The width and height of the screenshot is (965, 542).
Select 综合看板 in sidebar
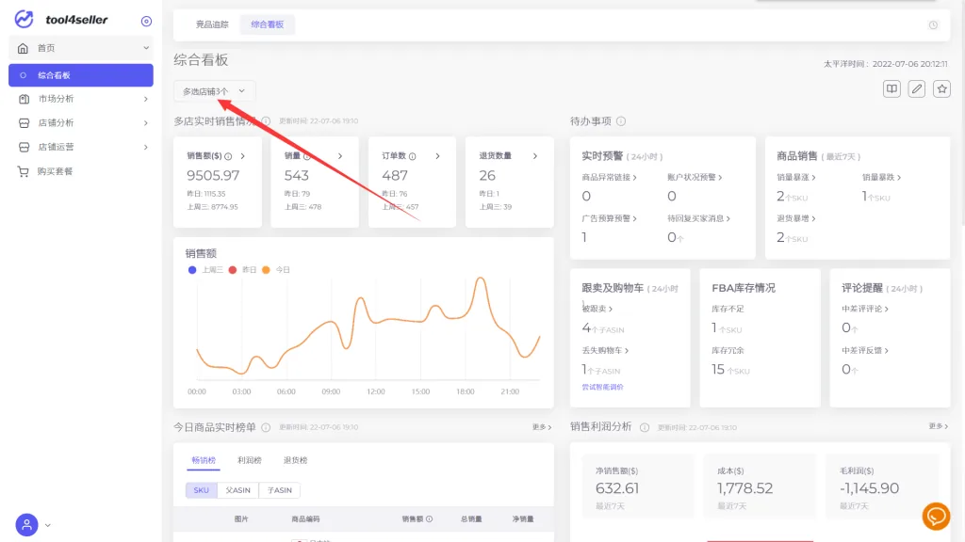81,75
